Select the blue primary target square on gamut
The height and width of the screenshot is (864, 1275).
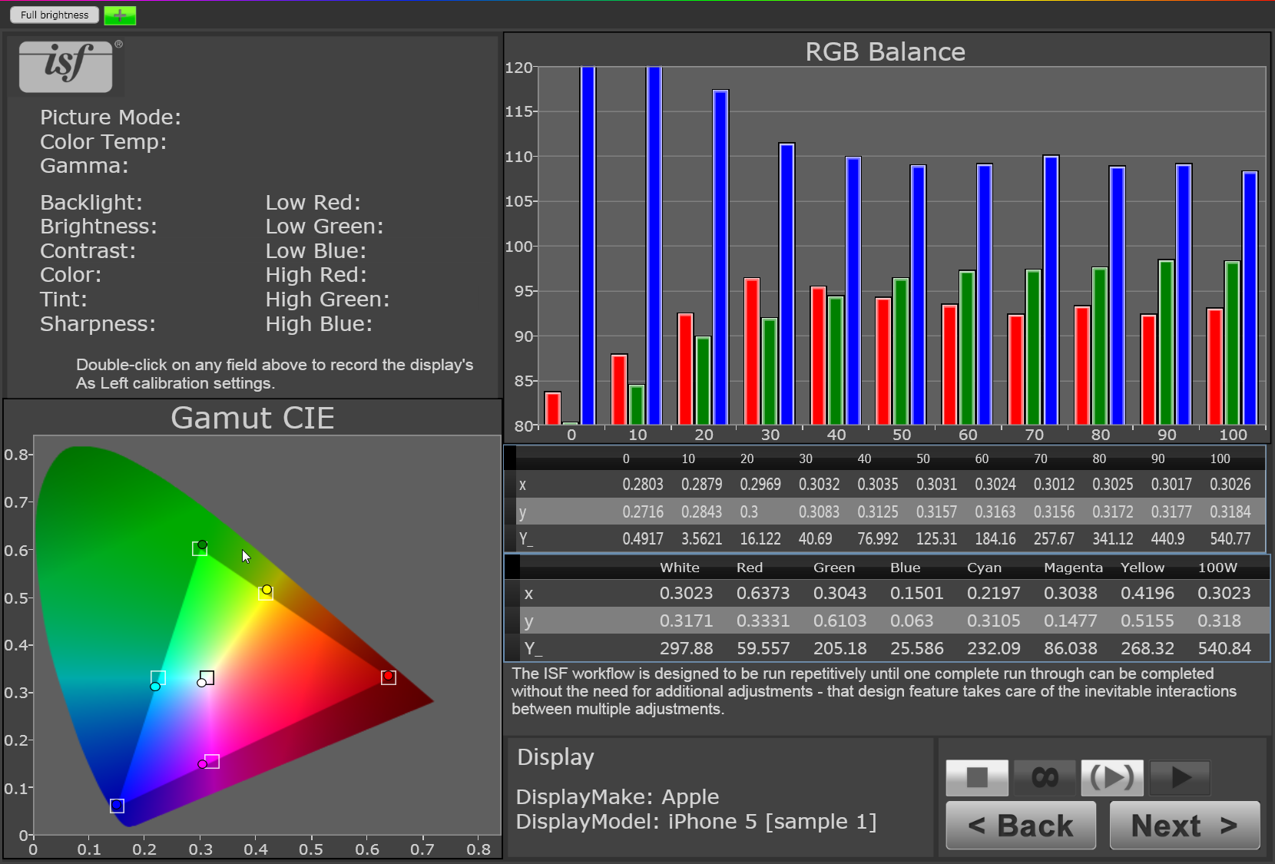[117, 806]
